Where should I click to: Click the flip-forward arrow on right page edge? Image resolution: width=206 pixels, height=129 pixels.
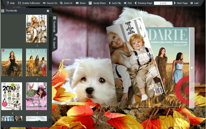192,68
